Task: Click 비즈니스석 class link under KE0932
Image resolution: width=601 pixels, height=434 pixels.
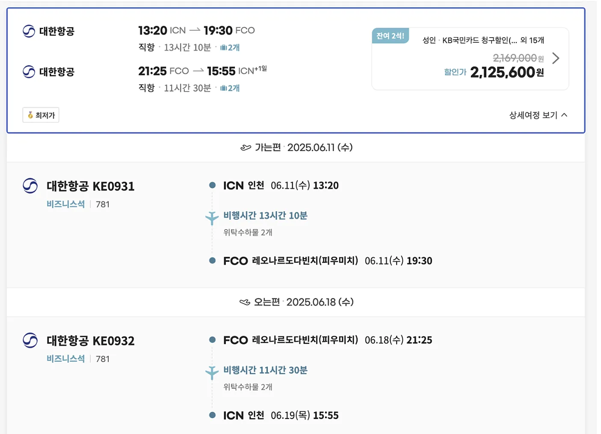Action: [x=66, y=359]
